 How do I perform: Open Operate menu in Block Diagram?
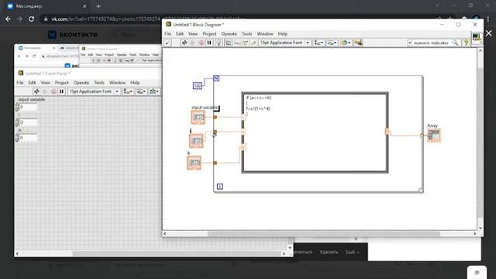tap(229, 34)
